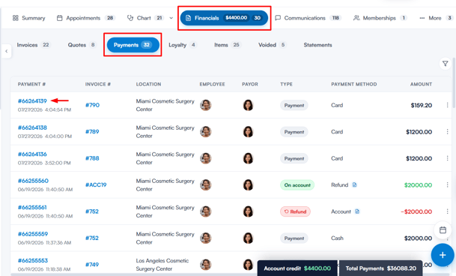
Task: Open invoice link #790
Action: point(92,105)
